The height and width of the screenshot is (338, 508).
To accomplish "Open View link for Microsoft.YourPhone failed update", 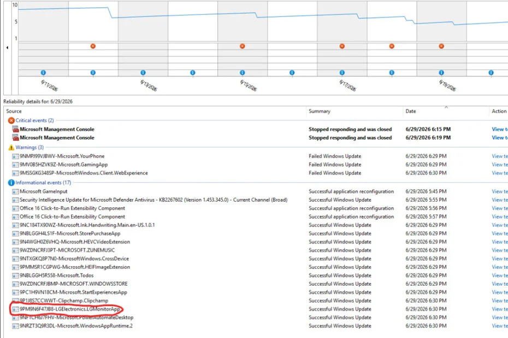I will tap(500, 156).
